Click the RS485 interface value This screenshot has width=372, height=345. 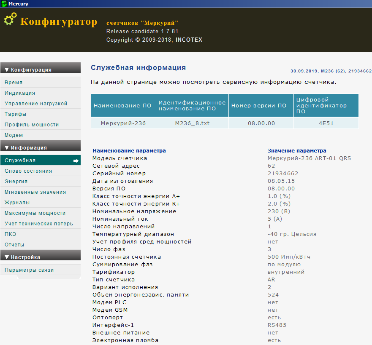coord(277,325)
